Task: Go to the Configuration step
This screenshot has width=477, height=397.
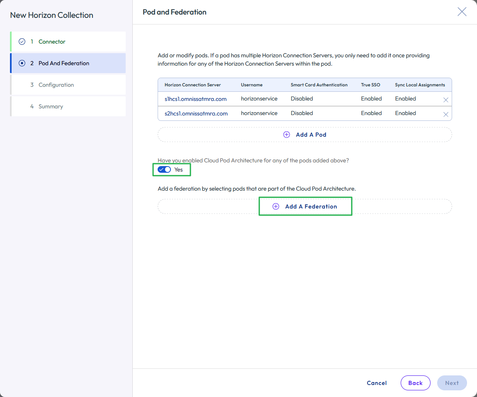Action: [x=56, y=85]
